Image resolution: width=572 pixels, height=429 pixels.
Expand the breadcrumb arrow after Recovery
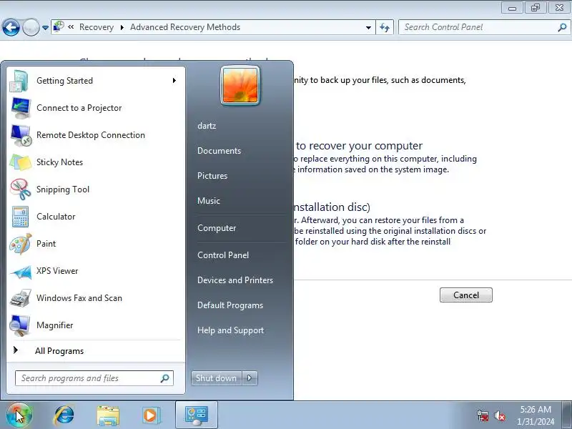(x=122, y=27)
